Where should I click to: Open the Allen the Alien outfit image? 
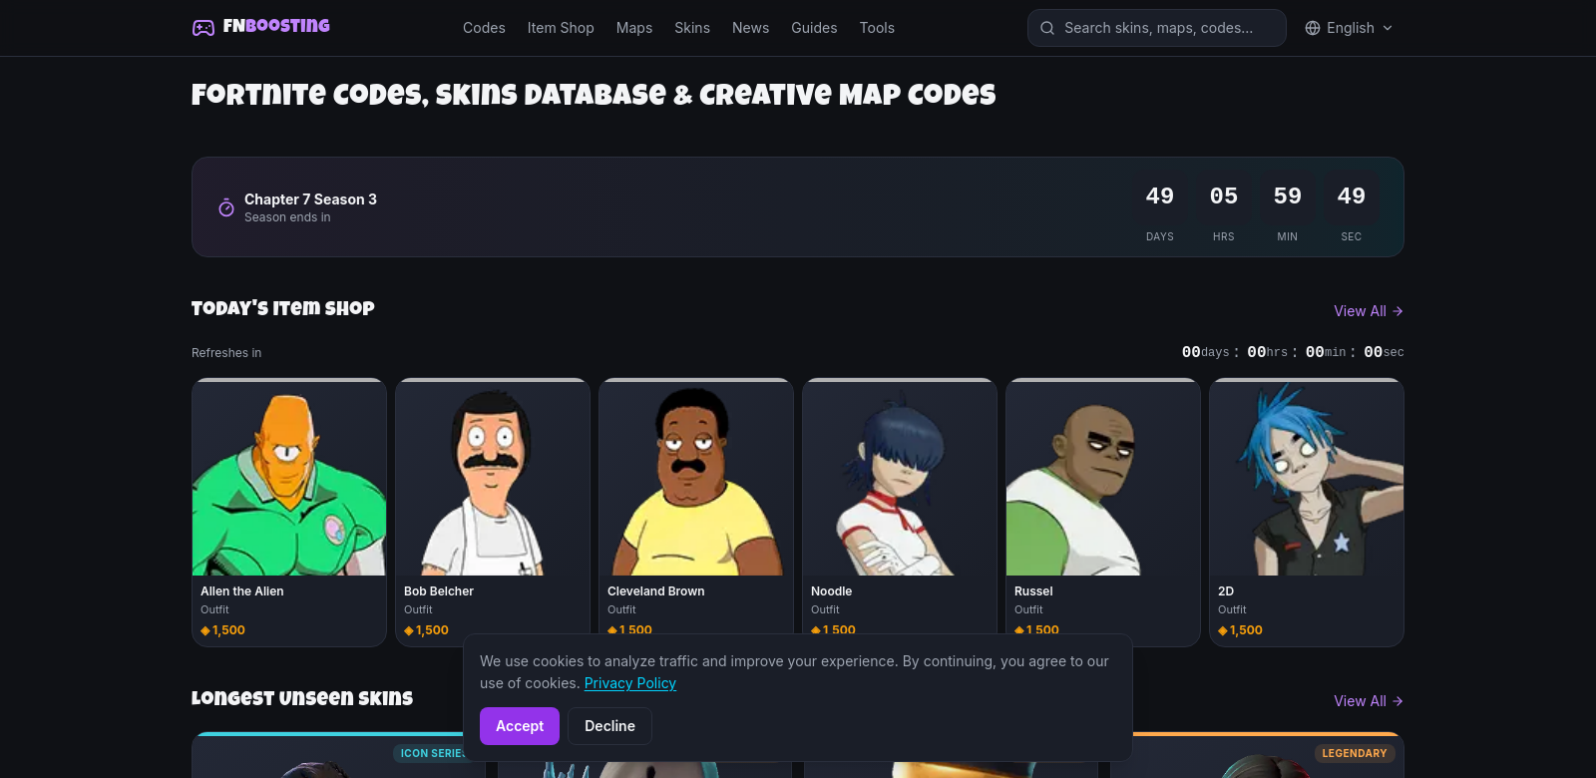coord(289,478)
